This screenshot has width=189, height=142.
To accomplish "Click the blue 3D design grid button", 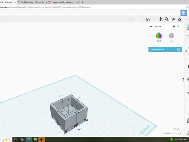I will click(184, 13).
